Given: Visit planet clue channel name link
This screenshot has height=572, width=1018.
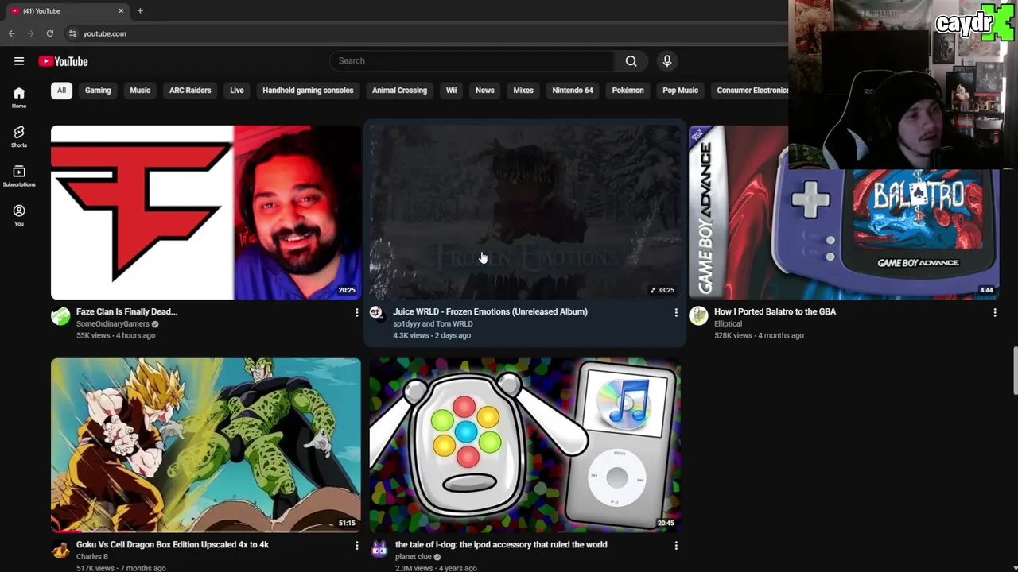Looking at the screenshot, I should tap(414, 557).
